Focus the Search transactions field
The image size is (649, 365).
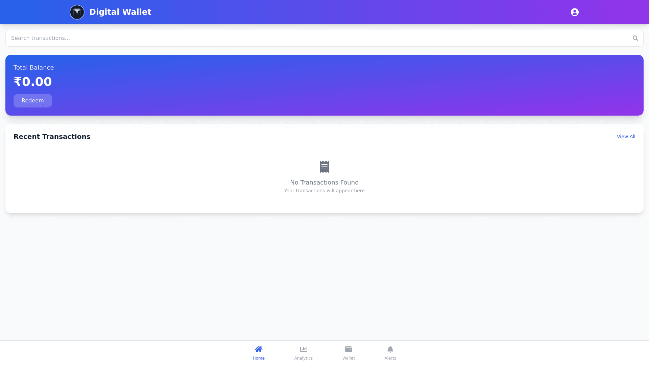click(x=318, y=38)
